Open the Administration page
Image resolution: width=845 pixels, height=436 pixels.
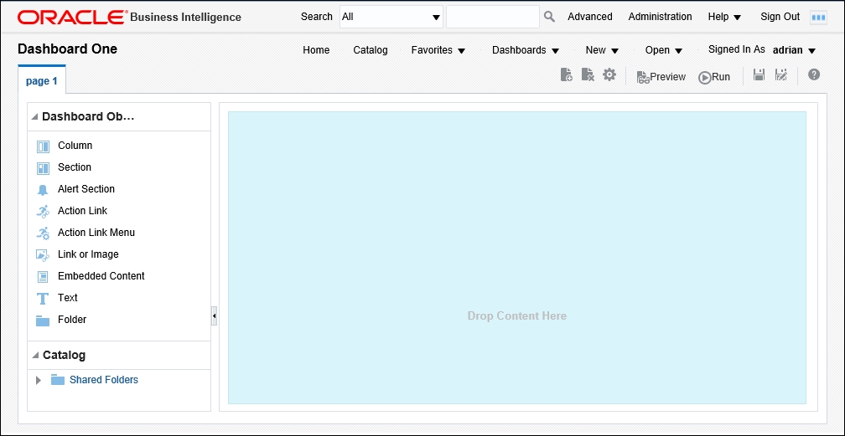[x=660, y=17]
